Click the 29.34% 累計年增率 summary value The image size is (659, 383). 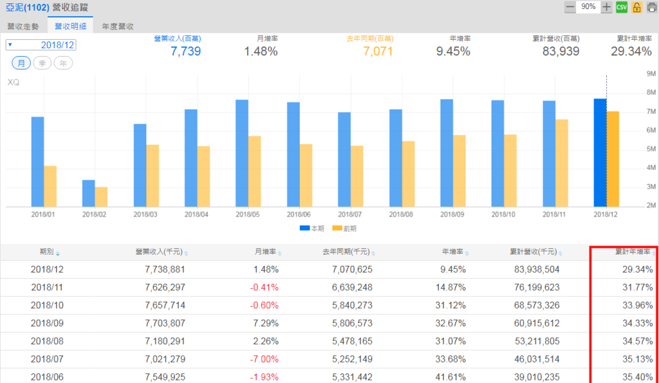631,51
